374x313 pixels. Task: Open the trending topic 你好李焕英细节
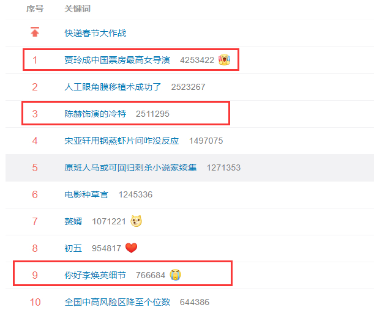click(x=95, y=275)
